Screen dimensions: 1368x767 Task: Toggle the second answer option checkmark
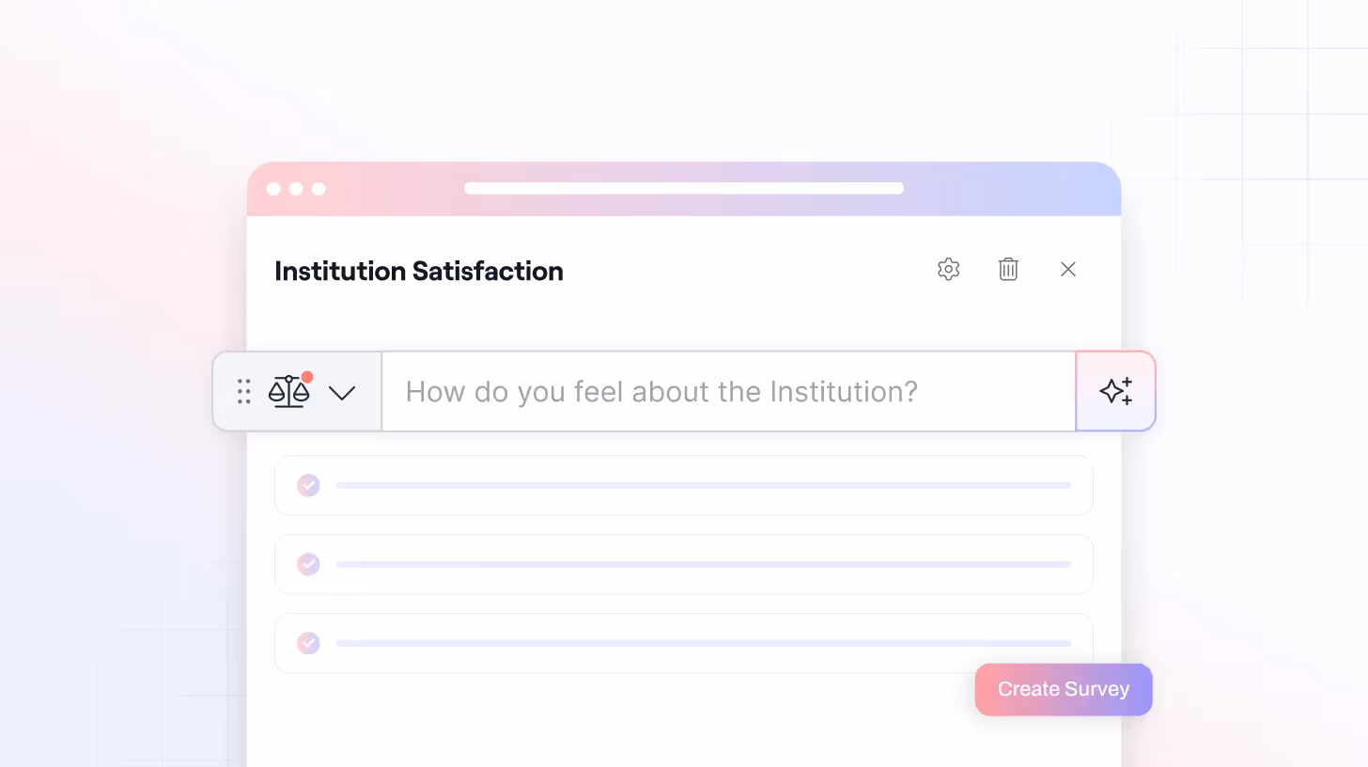click(x=308, y=564)
